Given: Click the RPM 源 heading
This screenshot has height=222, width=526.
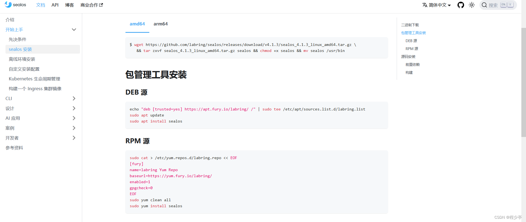Looking at the screenshot, I should click(x=138, y=141).
